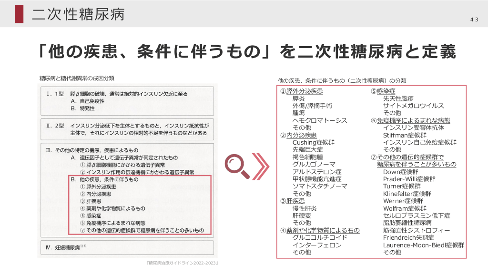
Task: Click underlined heading ④薬剤や化学物質によるもの
Action: pos(320,230)
